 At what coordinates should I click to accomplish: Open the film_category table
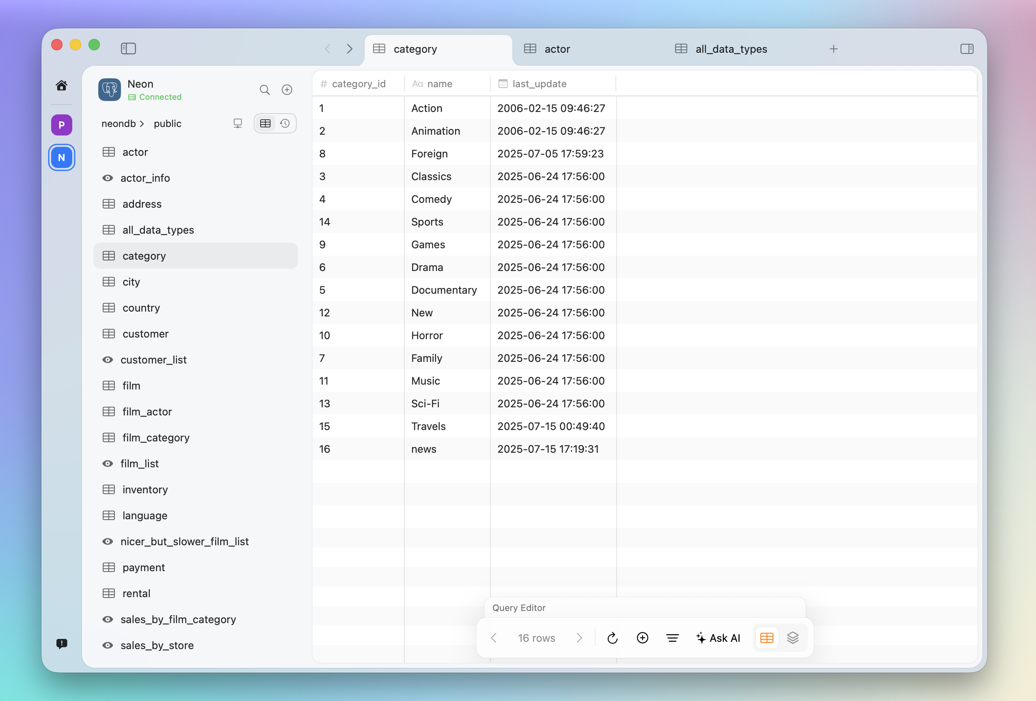[195, 438]
